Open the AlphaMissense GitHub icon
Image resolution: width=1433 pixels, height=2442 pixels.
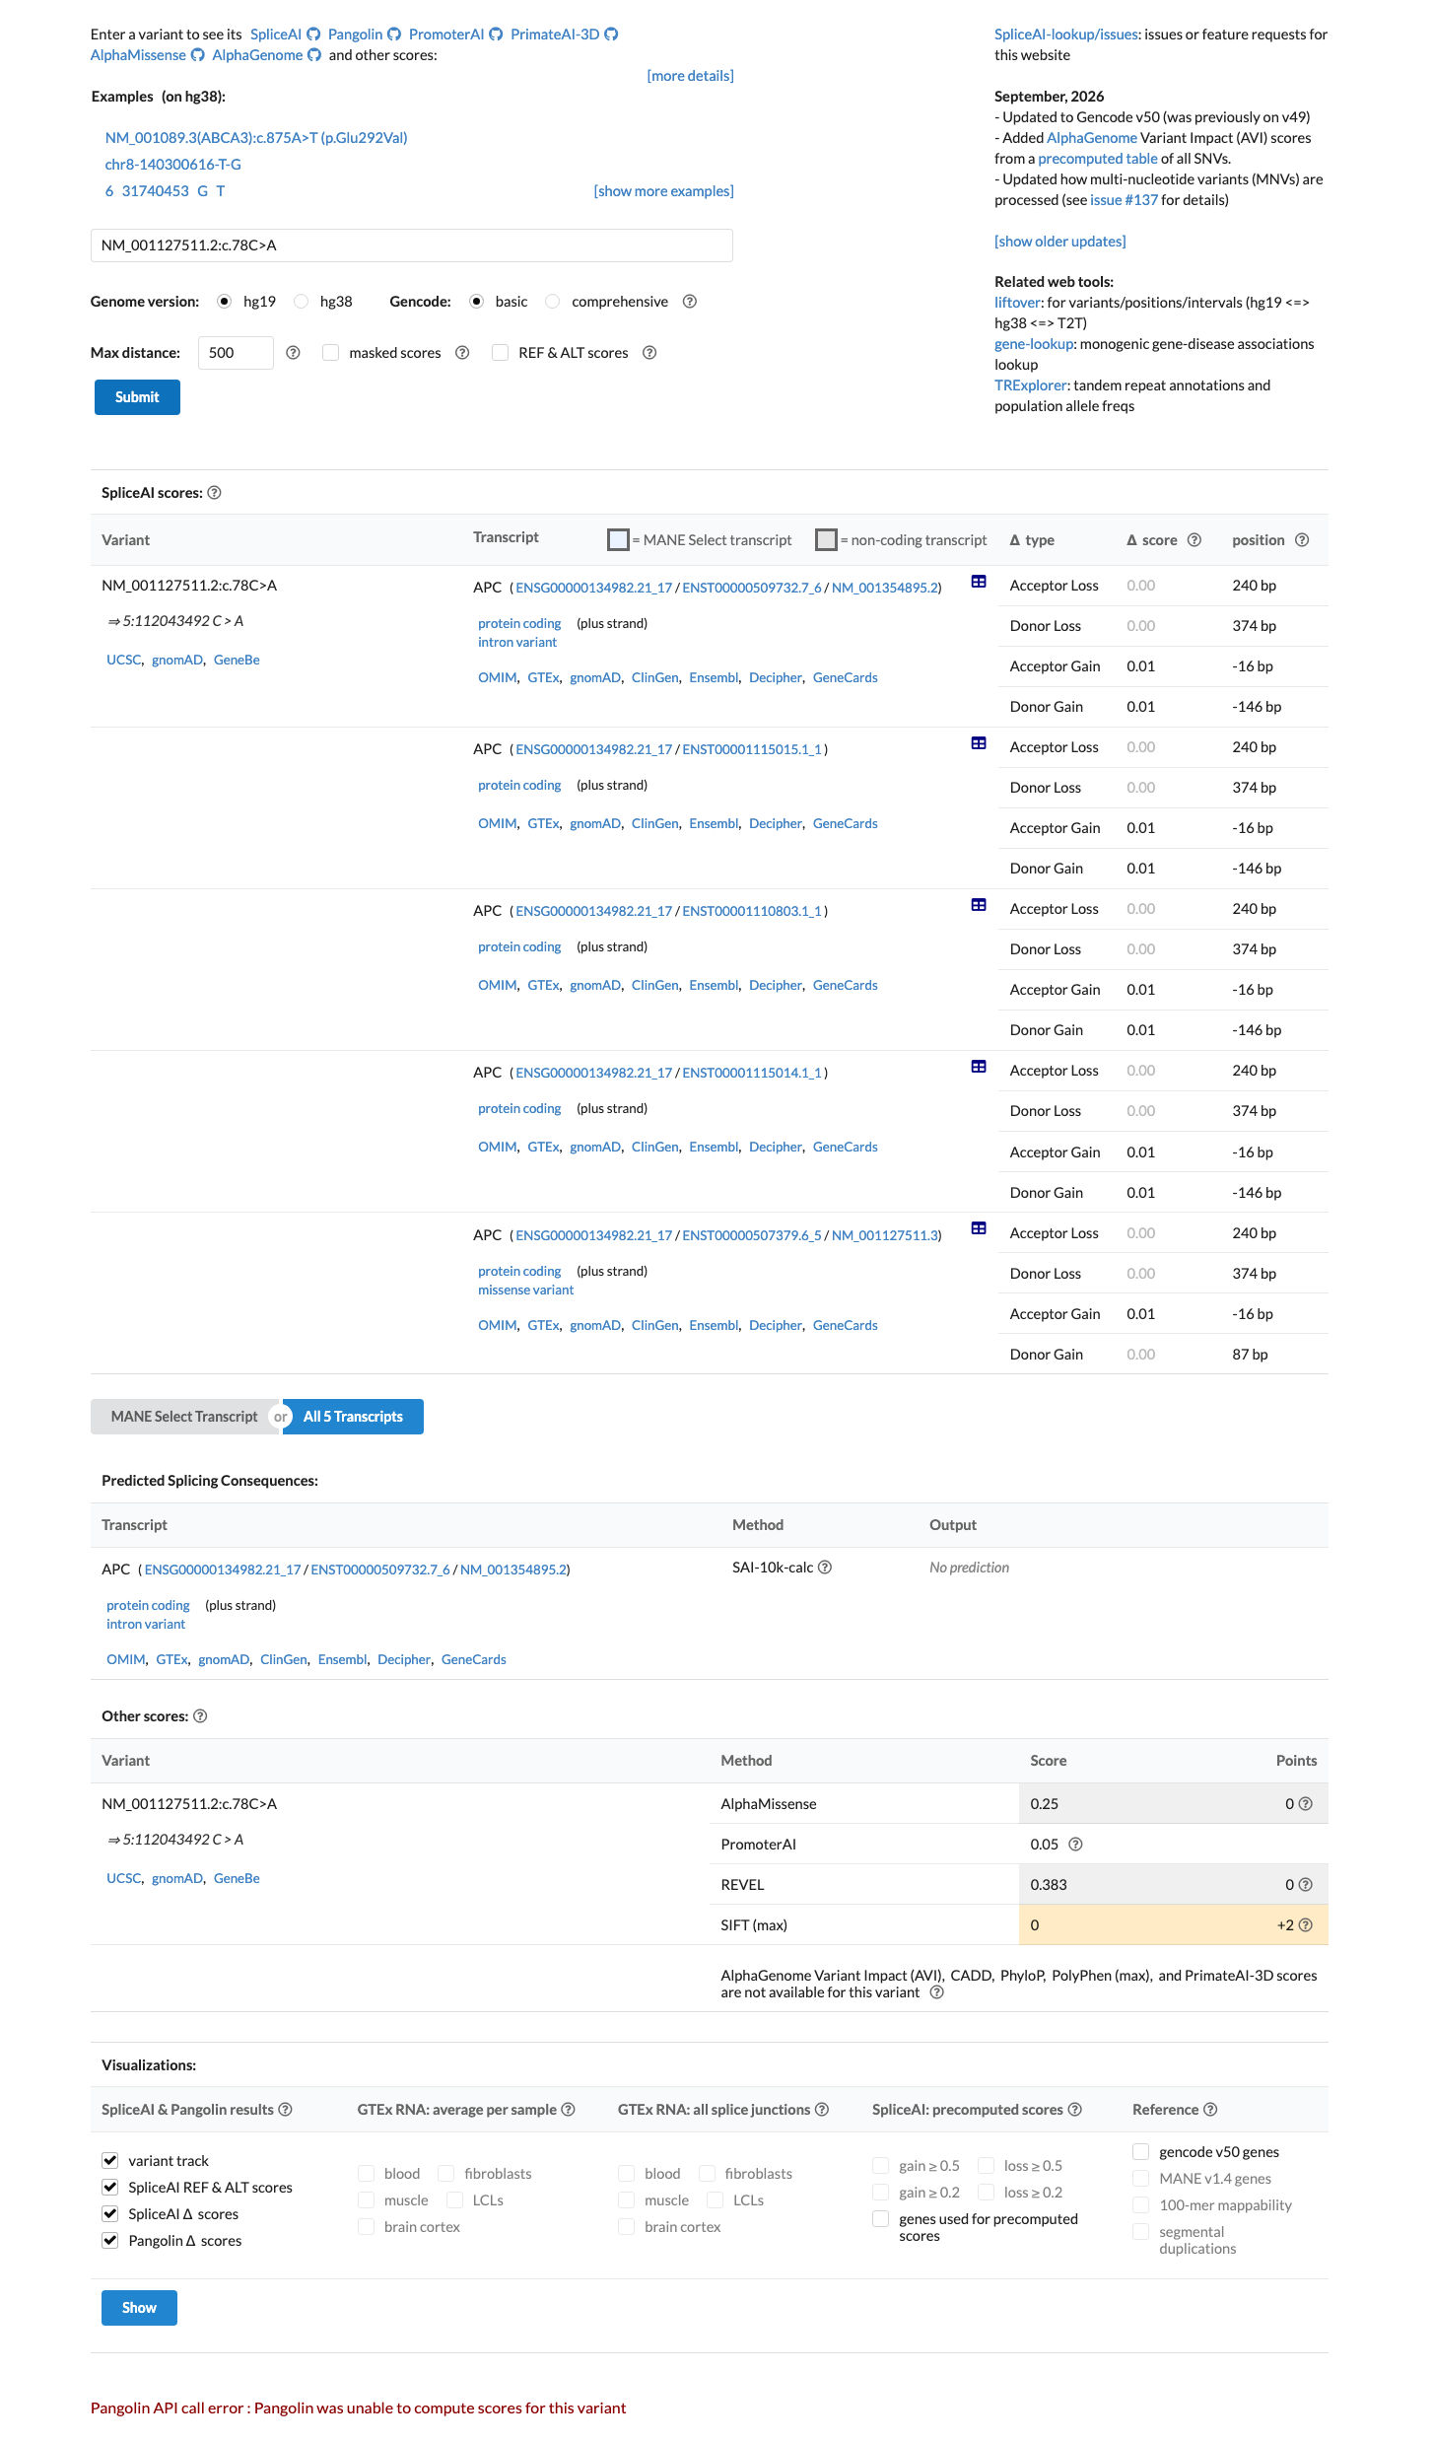197,55
